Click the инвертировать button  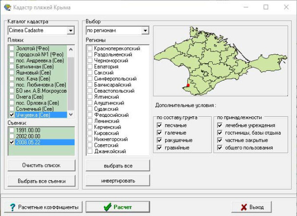tap(118, 181)
